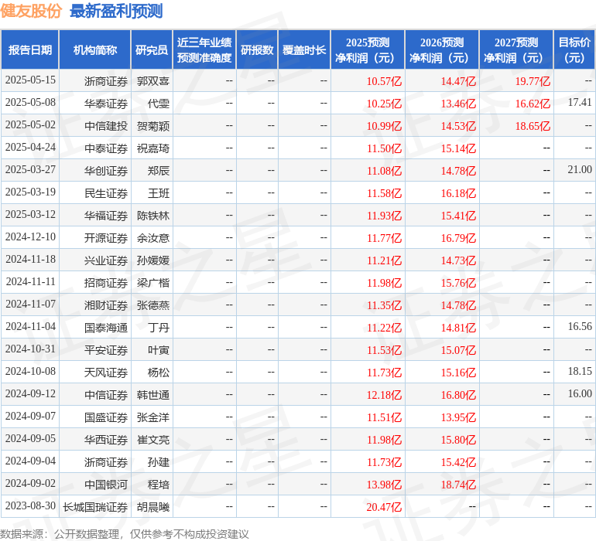Click institution 国盛证券
Screen dimensions: 596x541
106,417
